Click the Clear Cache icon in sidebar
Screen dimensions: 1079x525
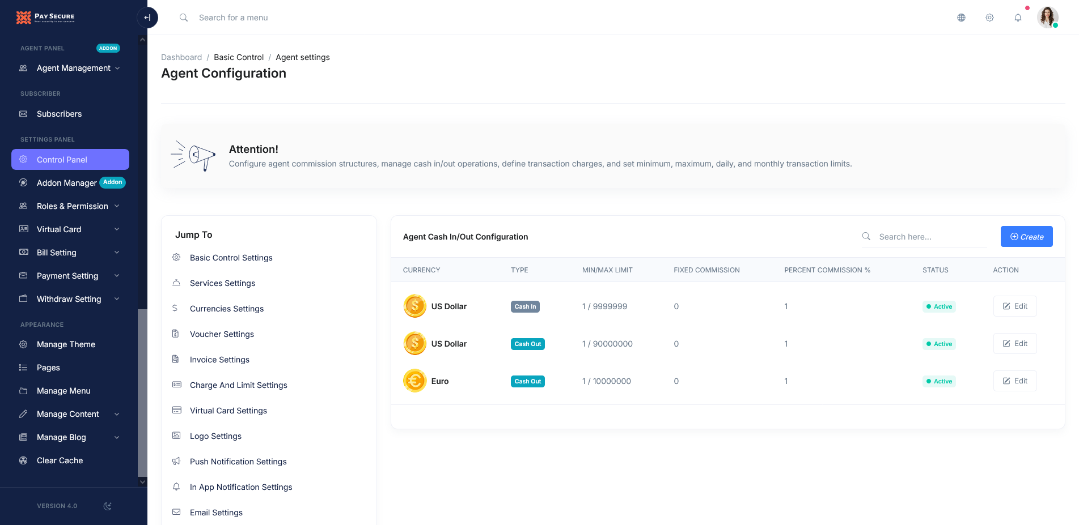[23, 460]
